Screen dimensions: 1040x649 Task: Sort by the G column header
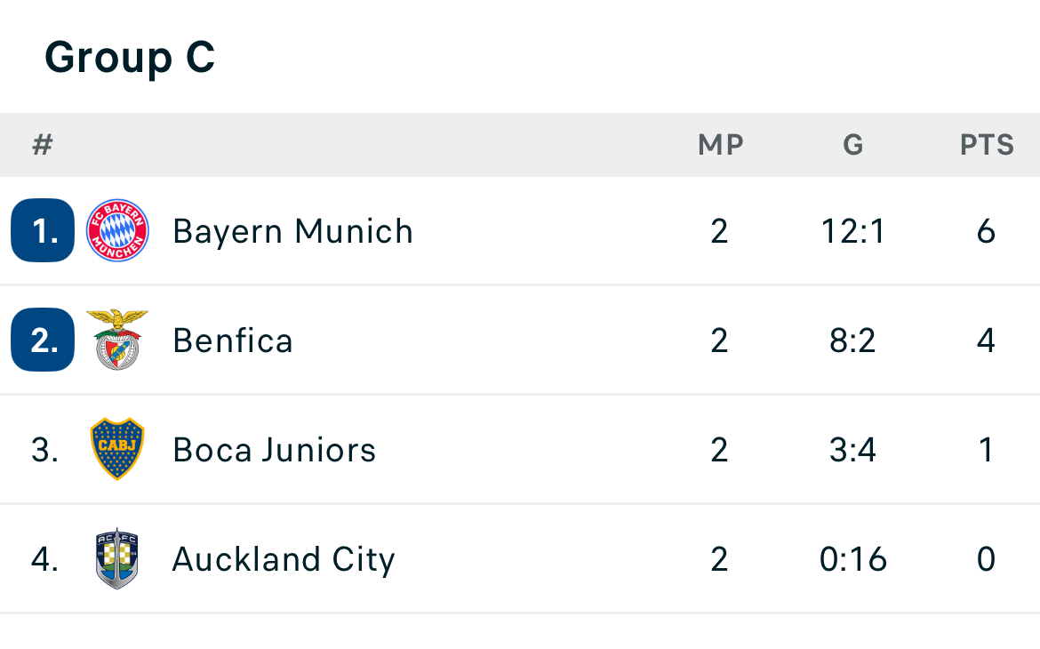(x=853, y=145)
